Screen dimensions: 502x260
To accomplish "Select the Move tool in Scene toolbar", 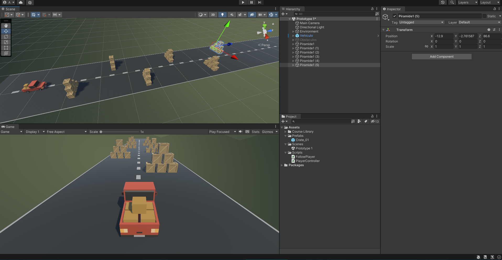I will (x=6, y=31).
